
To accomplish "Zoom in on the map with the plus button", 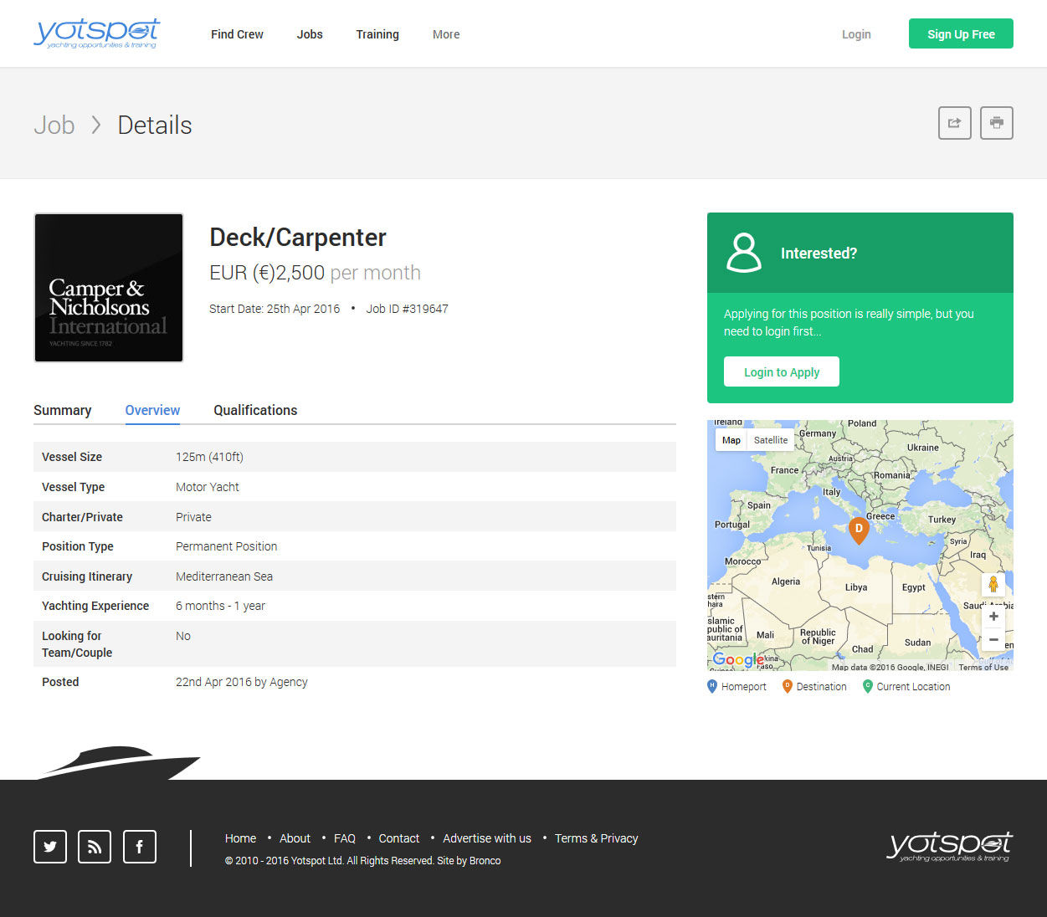I will point(993,617).
